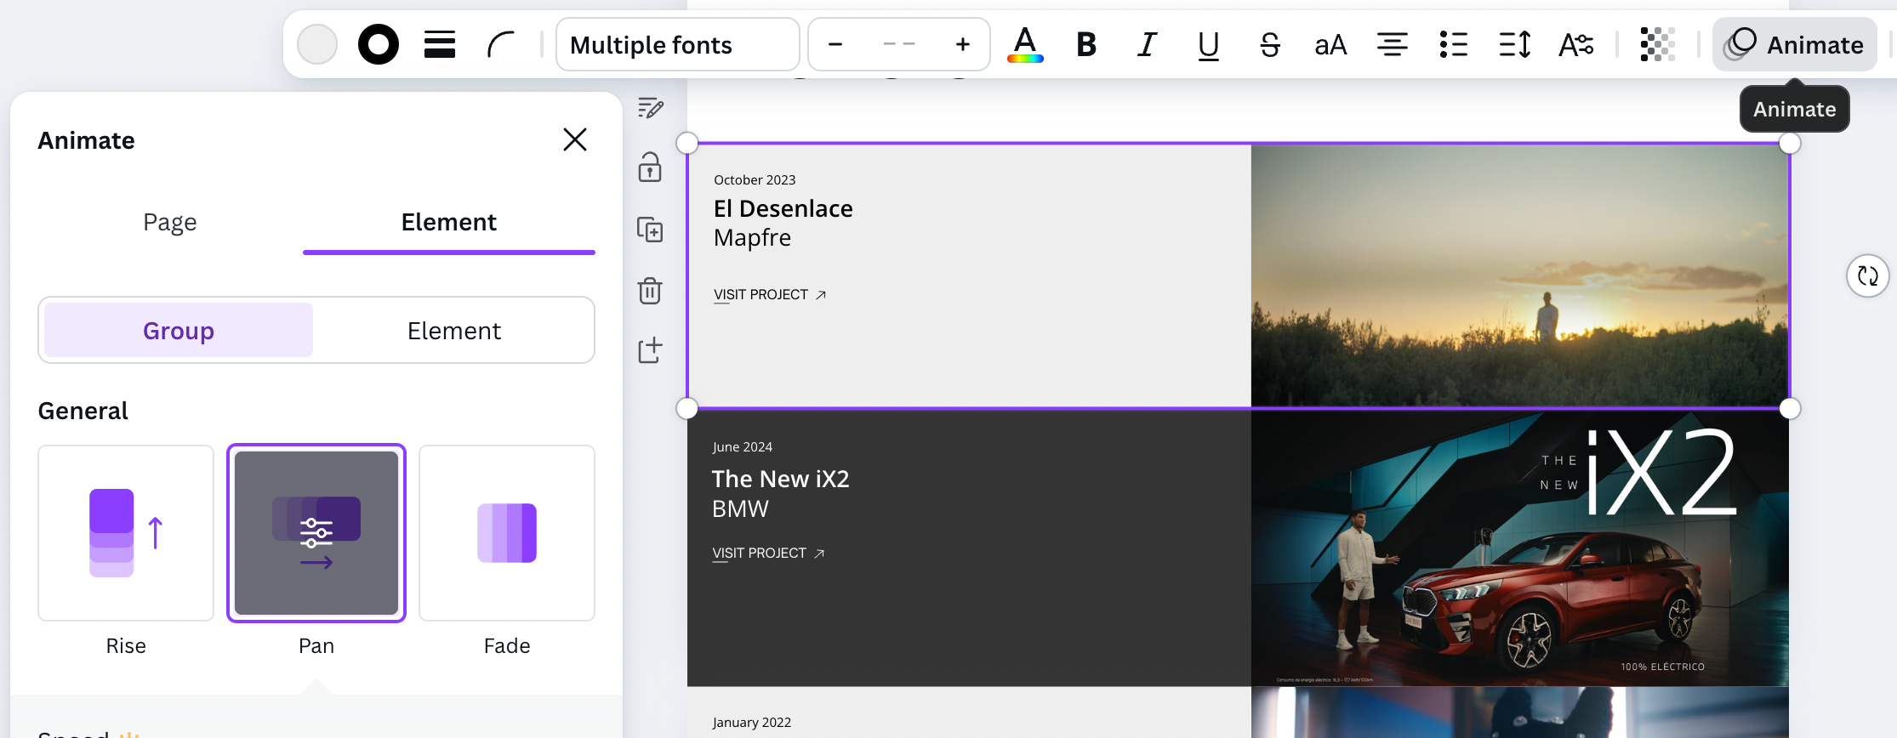Viewport: 1897px width, 738px height.
Task: Click the font size value field
Action: coord(899,44)
